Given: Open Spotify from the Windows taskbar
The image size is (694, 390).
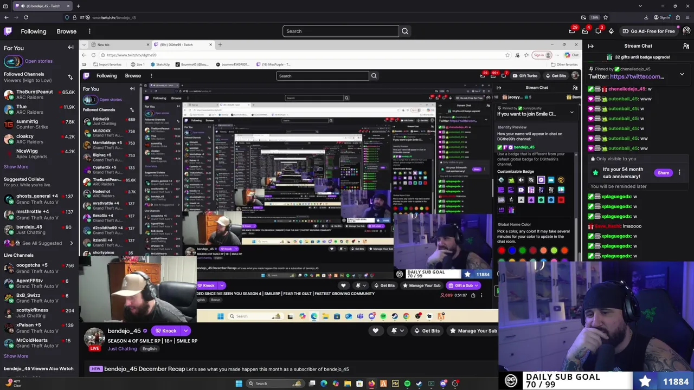Looking at the screenshot, I should point(407,383).
